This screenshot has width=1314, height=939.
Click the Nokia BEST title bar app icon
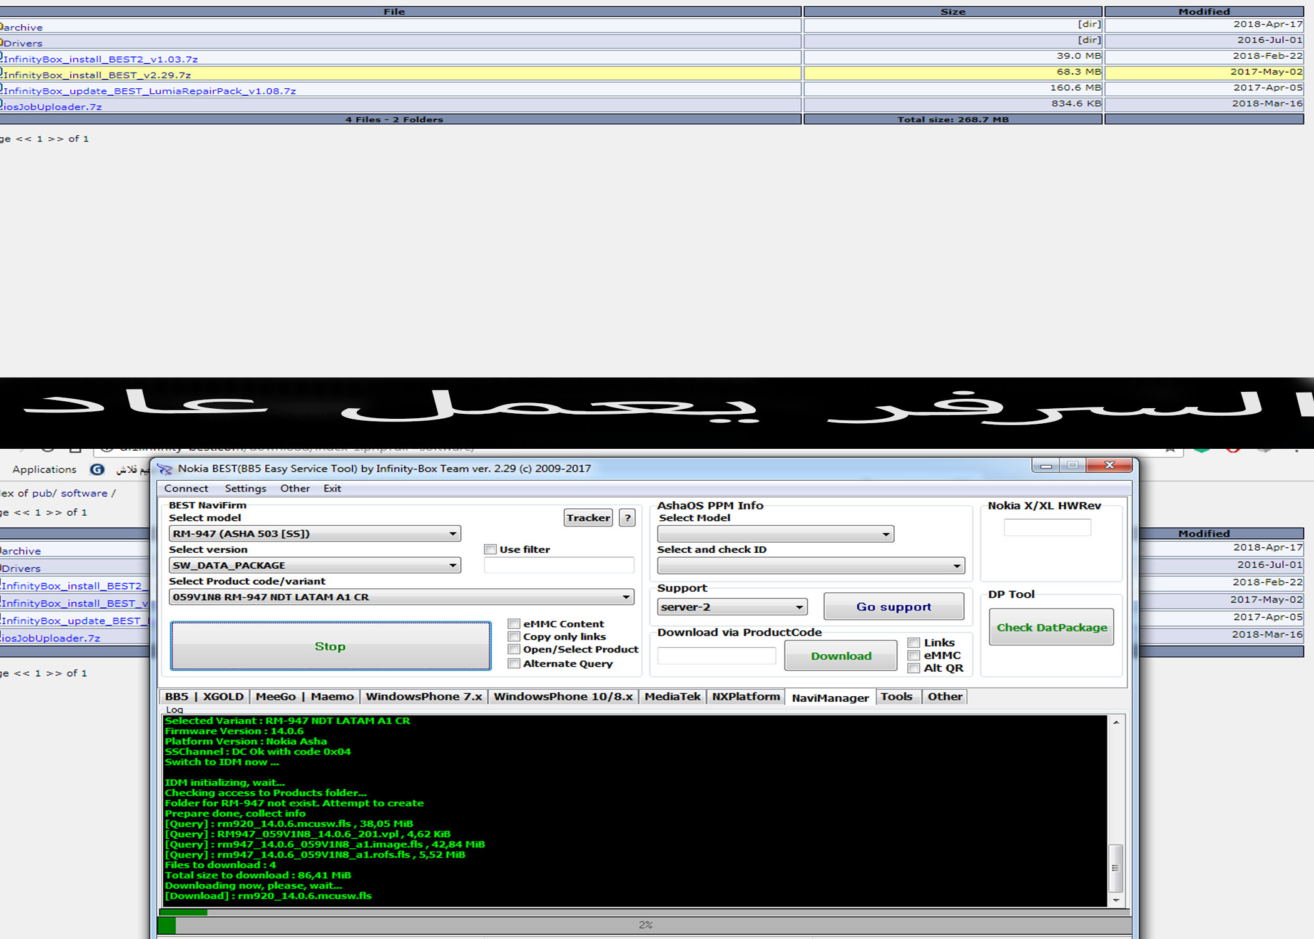coord(165,469)
